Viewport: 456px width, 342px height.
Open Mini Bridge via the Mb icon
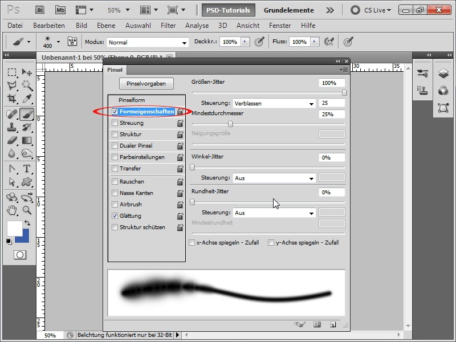click(60, 10)
